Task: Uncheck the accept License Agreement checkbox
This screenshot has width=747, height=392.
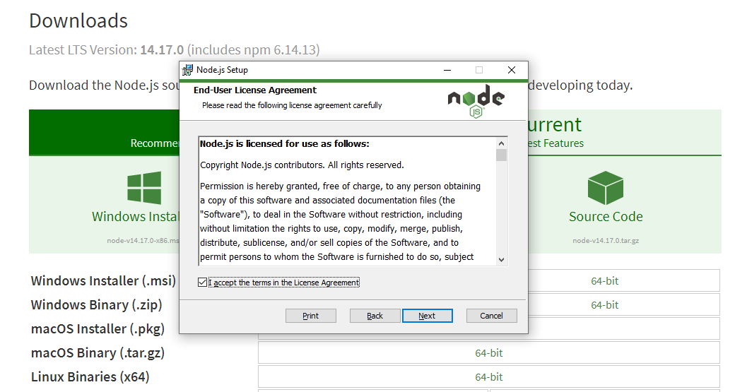Action: pos(202,283)
